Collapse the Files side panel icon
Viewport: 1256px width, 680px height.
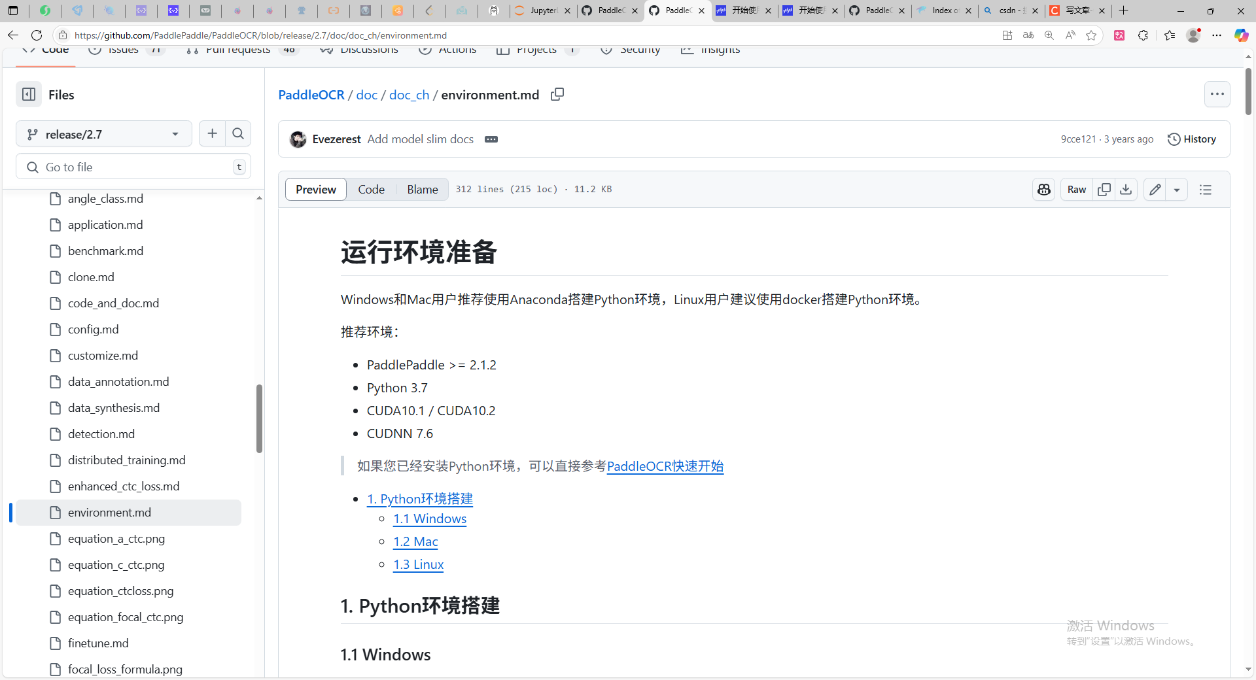coord(28,95)
